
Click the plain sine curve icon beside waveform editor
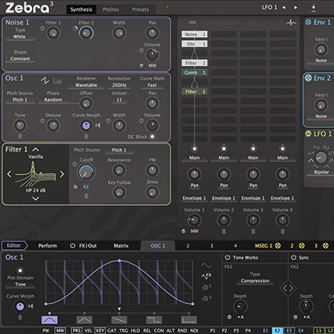click(x=207, y=266)
